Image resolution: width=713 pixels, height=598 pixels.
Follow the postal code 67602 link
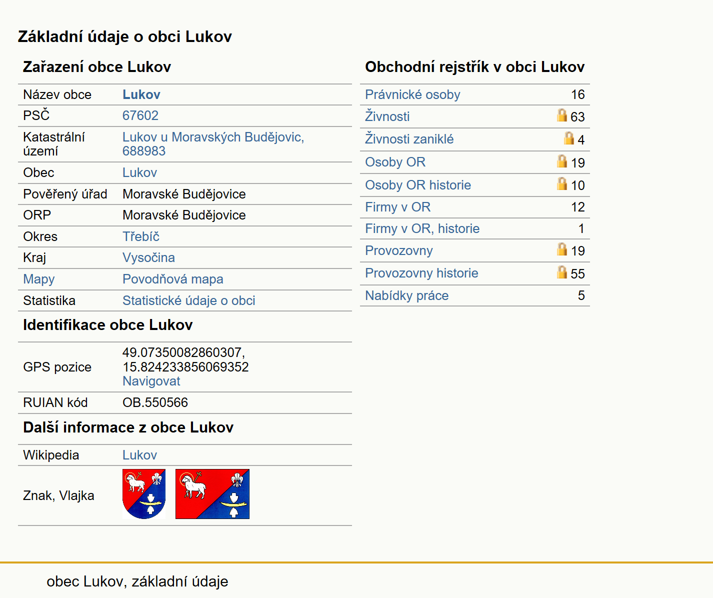click(140, 115)
